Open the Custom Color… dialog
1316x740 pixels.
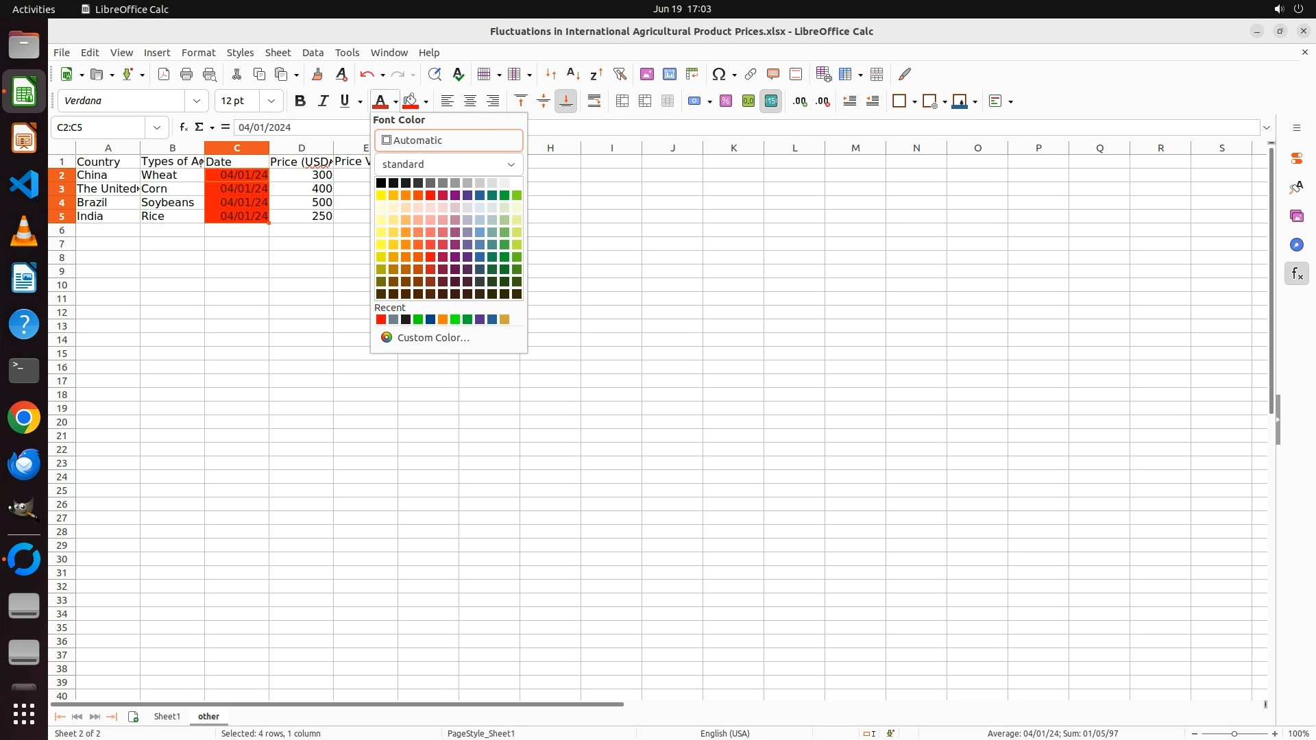coord(432,337)
